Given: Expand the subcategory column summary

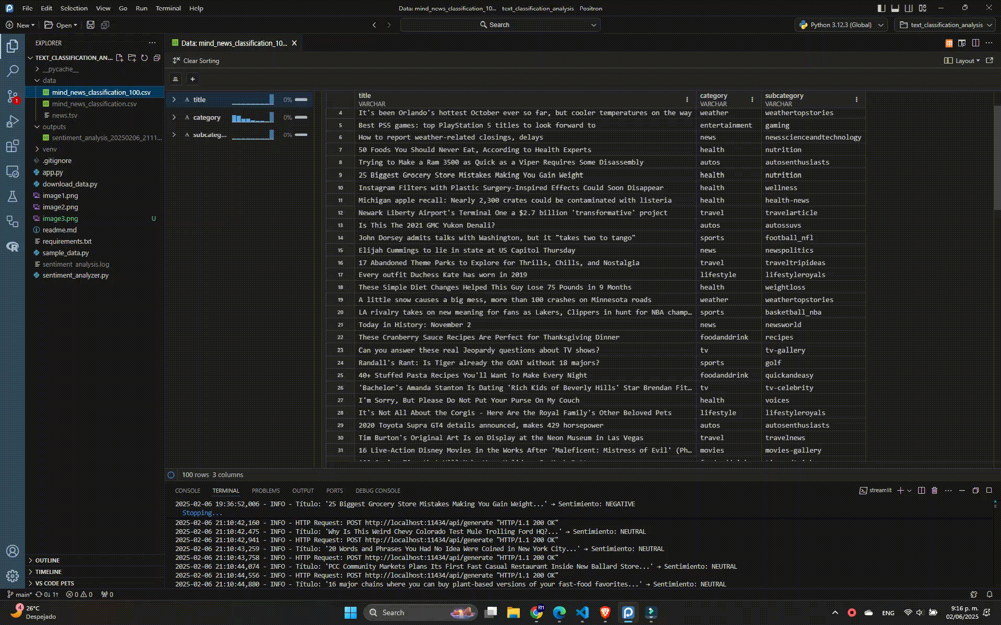Looking at the screenshot, I should click(174, 135).
